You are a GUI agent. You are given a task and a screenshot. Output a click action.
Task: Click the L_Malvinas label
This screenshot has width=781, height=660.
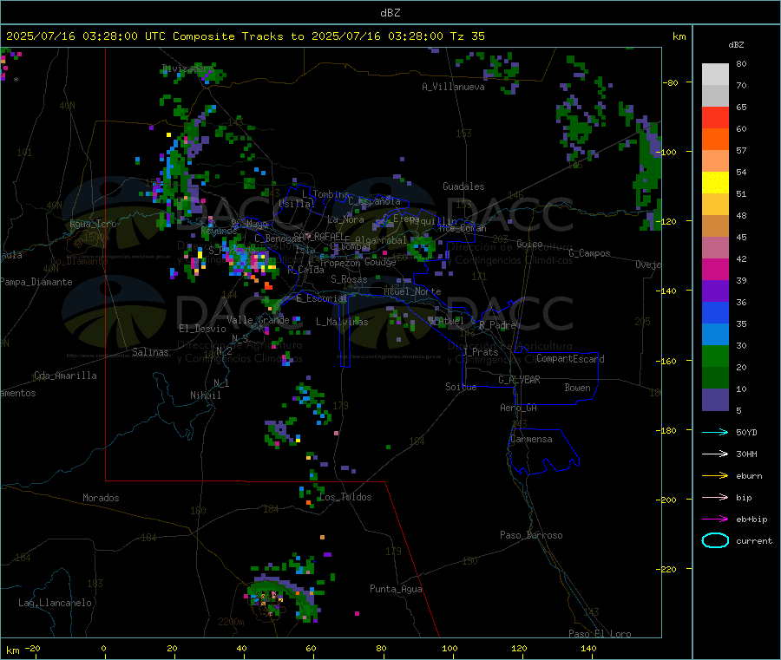point(342,322)
